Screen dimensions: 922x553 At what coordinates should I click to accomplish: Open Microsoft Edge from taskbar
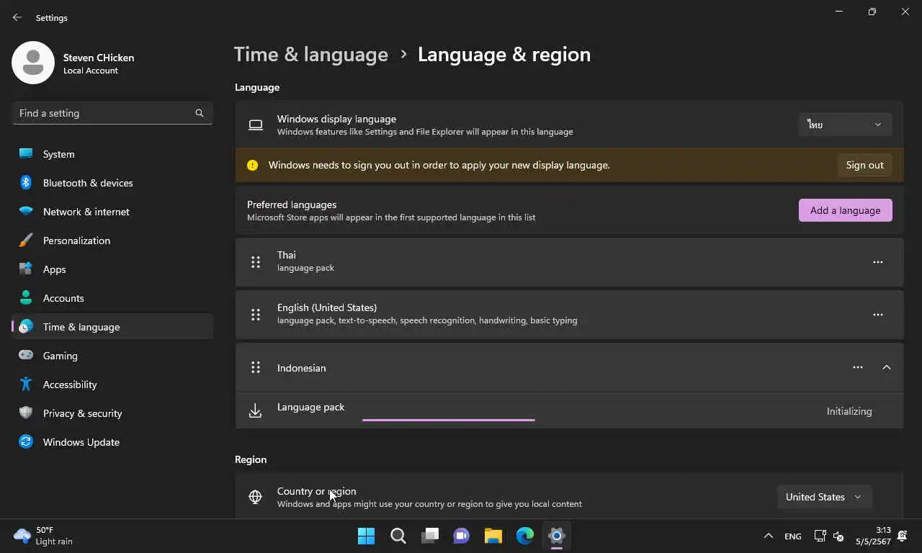525,536
